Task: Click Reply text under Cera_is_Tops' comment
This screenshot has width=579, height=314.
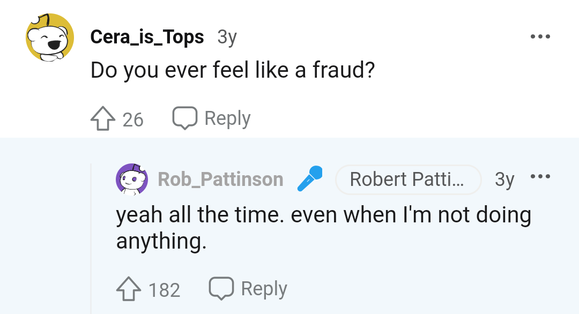Action: coord(227,119)
